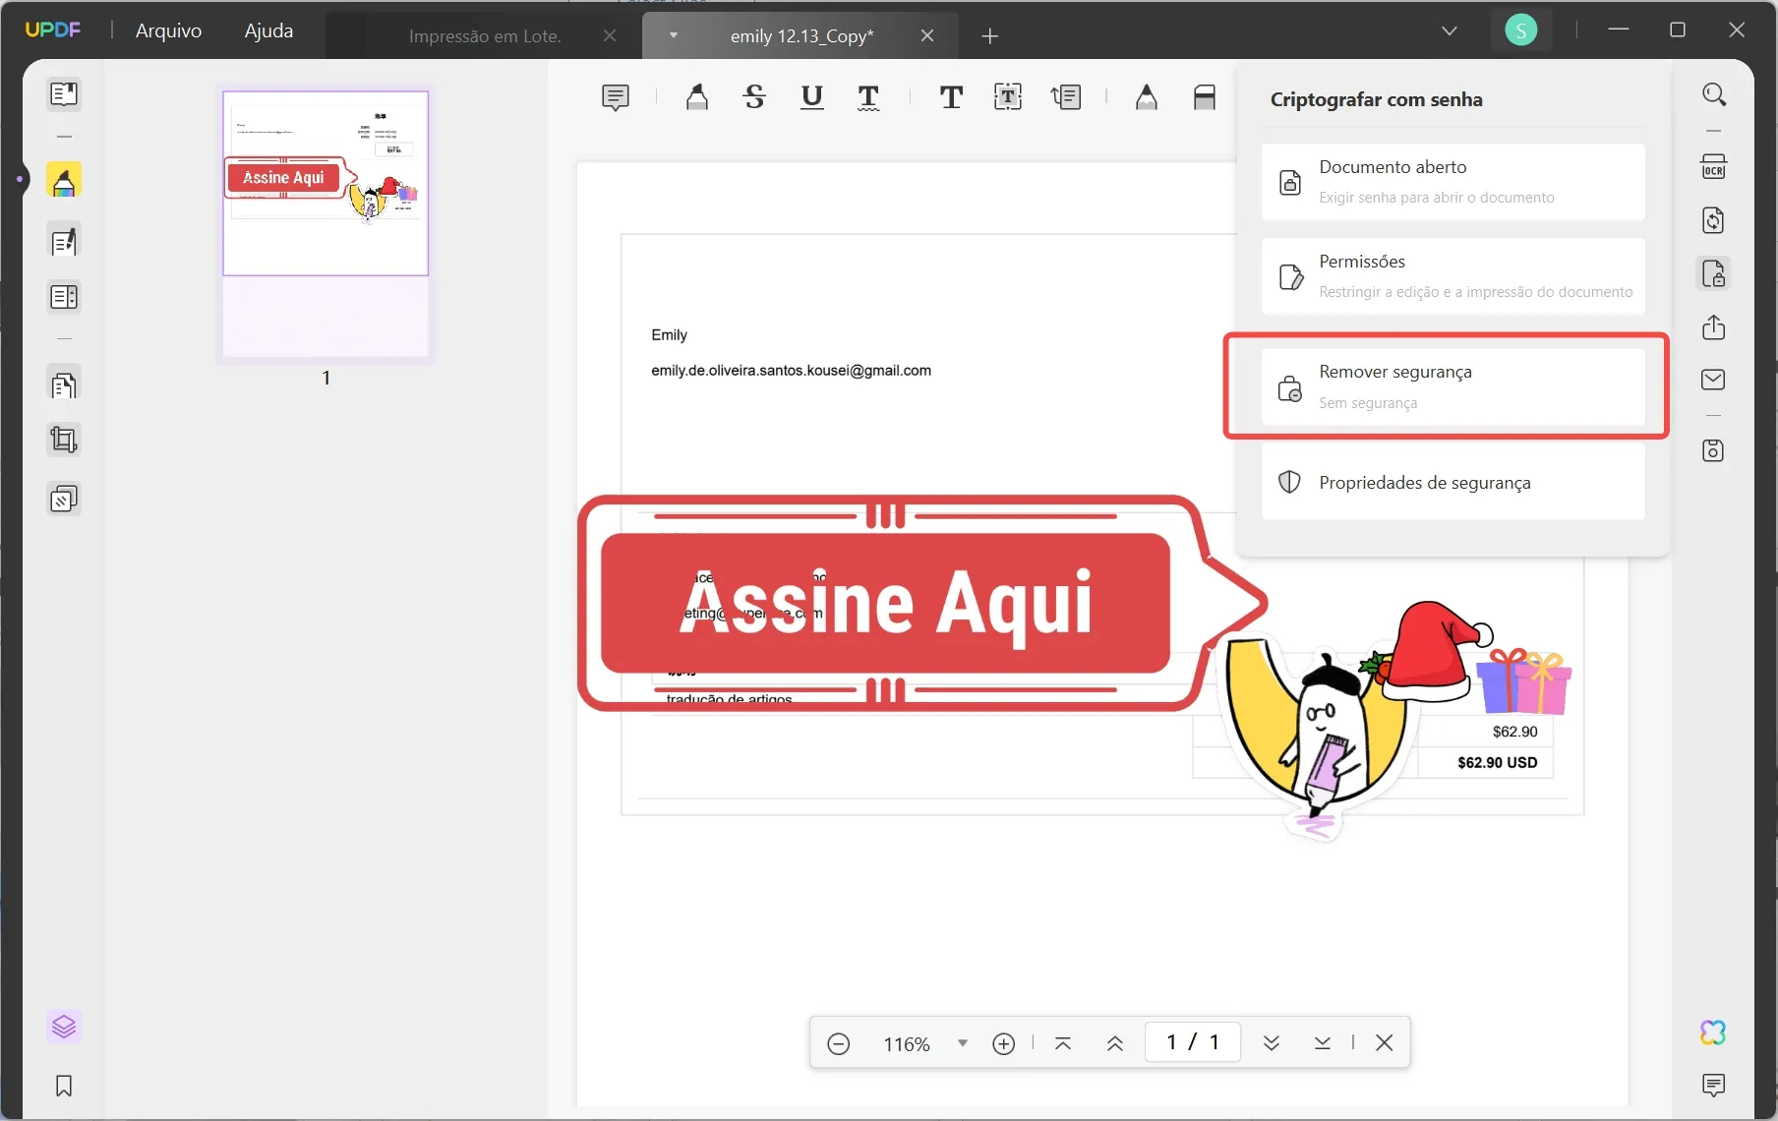Viewport: 1778px width, 1121px height.
Task: Select the eraser tool
Action: 1204,96
